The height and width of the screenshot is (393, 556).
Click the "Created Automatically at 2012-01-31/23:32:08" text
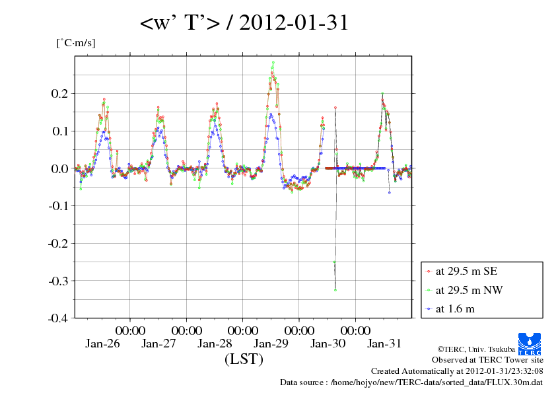[457, 371]
